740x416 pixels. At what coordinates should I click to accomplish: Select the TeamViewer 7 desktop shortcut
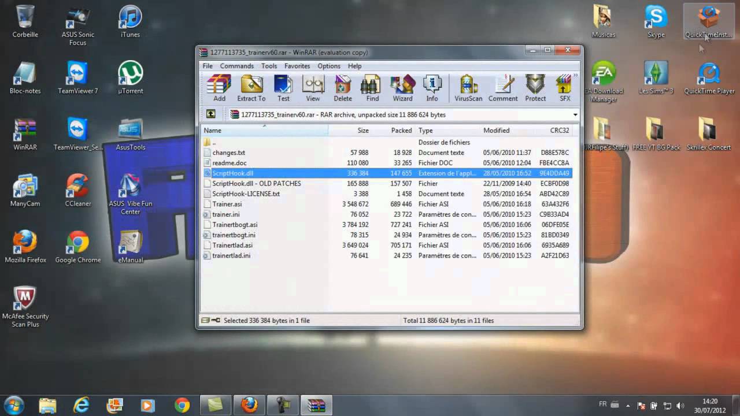[x=77, y=77]
